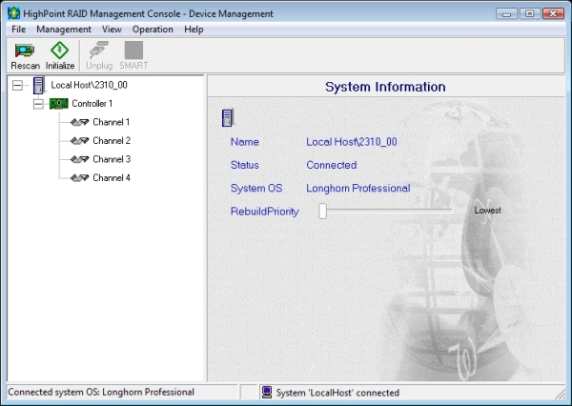572x406 pixels.
Task: Click the Rescan toolbar icon
Action: pos(25,51)
